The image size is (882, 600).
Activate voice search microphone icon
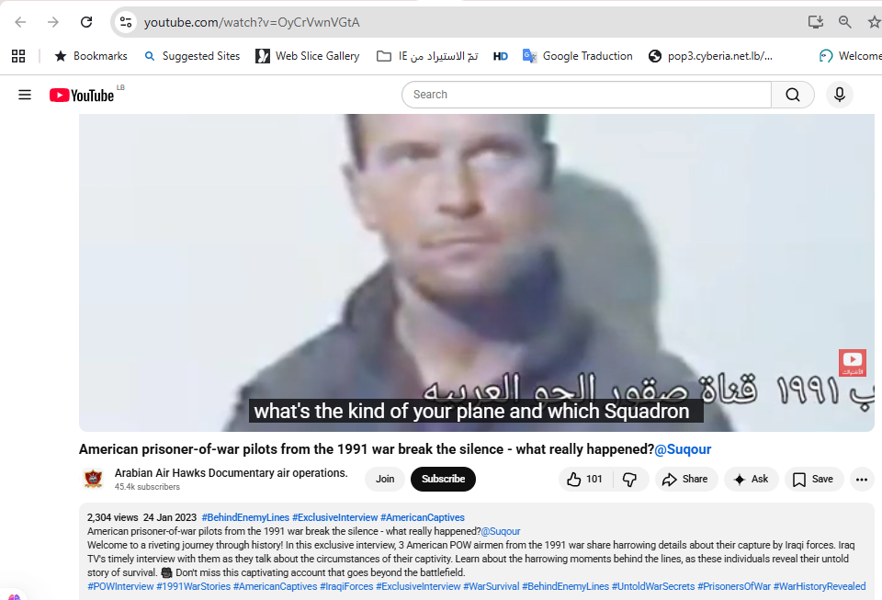tap(839, 95)
